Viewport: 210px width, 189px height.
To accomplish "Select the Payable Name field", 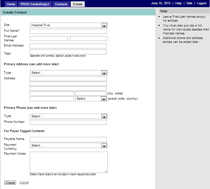I will click(x=68, y=140).
